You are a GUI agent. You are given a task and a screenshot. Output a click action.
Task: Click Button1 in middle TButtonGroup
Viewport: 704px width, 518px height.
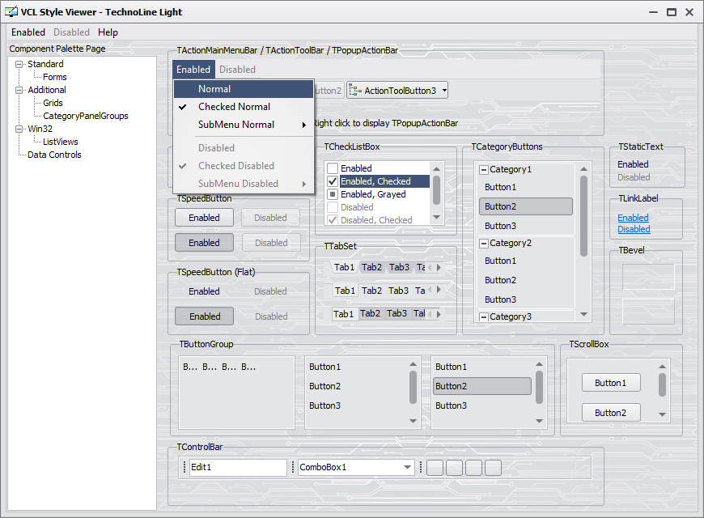click(356, 367)
